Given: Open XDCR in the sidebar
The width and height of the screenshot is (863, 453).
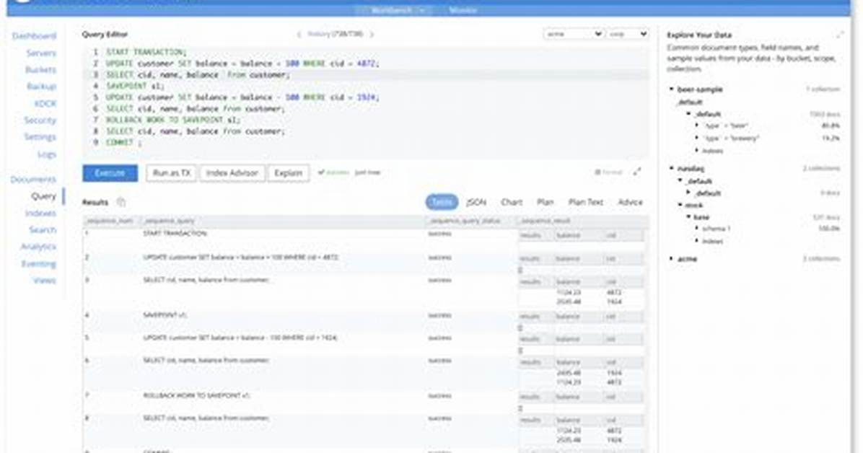Looking at the screenshot, I should 45,103.
